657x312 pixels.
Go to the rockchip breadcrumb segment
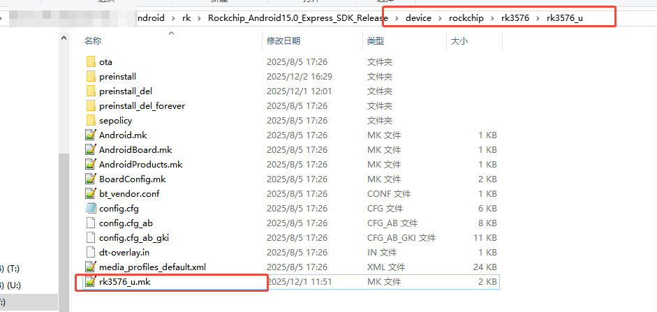(466, 18)
